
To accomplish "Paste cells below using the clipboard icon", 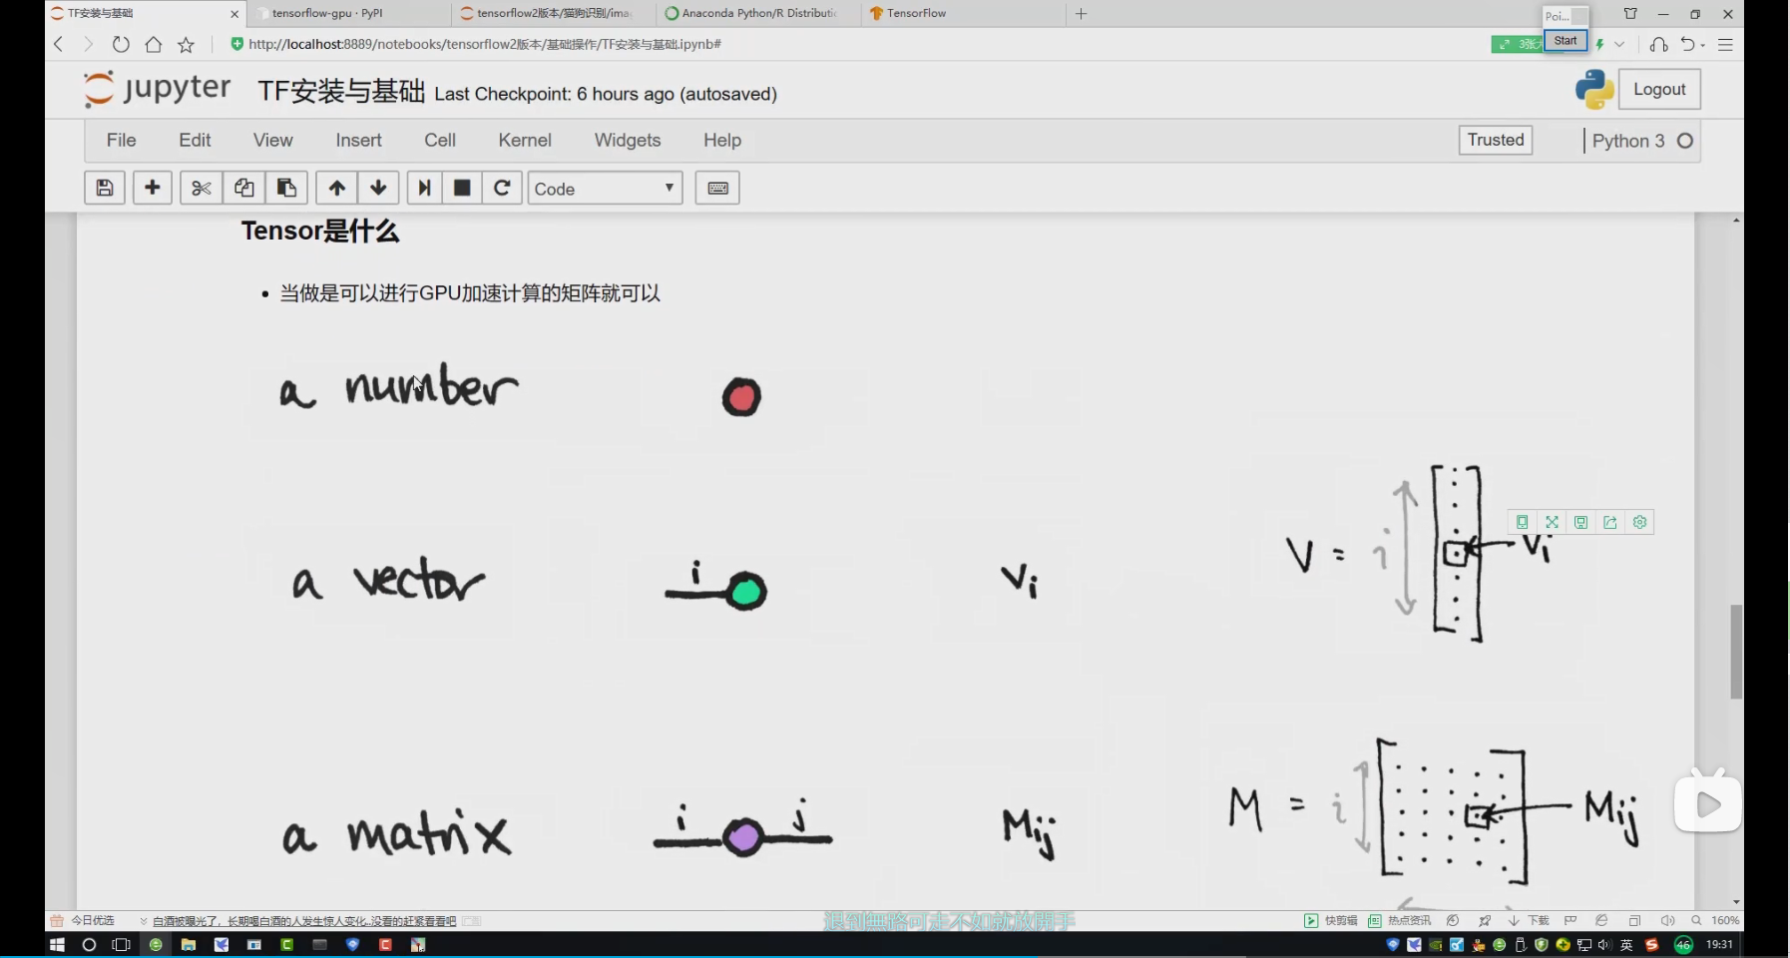I will point(286,188).
